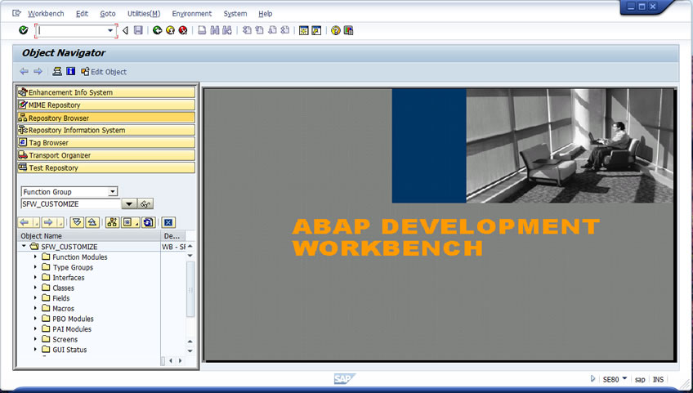Open the Transport Organizer
The image size is (693, 393).
[x=106, y=155]
